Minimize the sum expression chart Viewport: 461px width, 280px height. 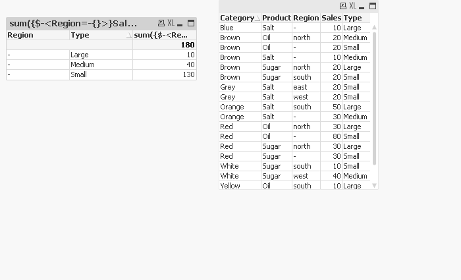[180, 23]
